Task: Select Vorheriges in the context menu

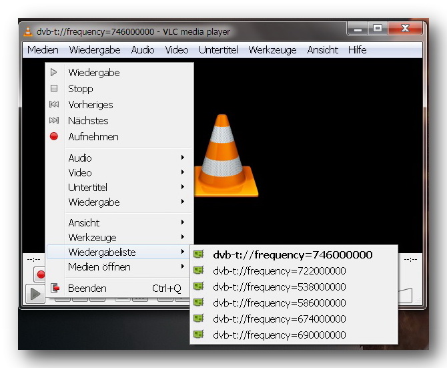Action: pyautogui.click(x=119, y=104)
